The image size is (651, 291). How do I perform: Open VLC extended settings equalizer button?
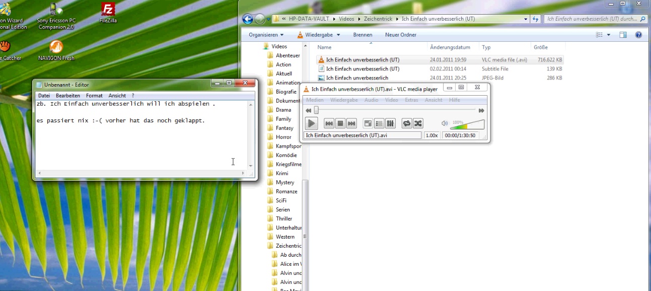click(390, 123)
